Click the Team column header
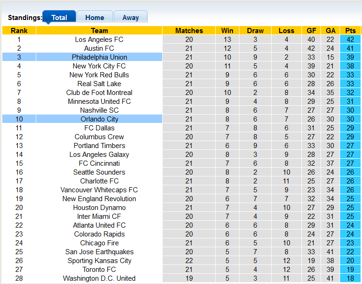 point(99,31)
